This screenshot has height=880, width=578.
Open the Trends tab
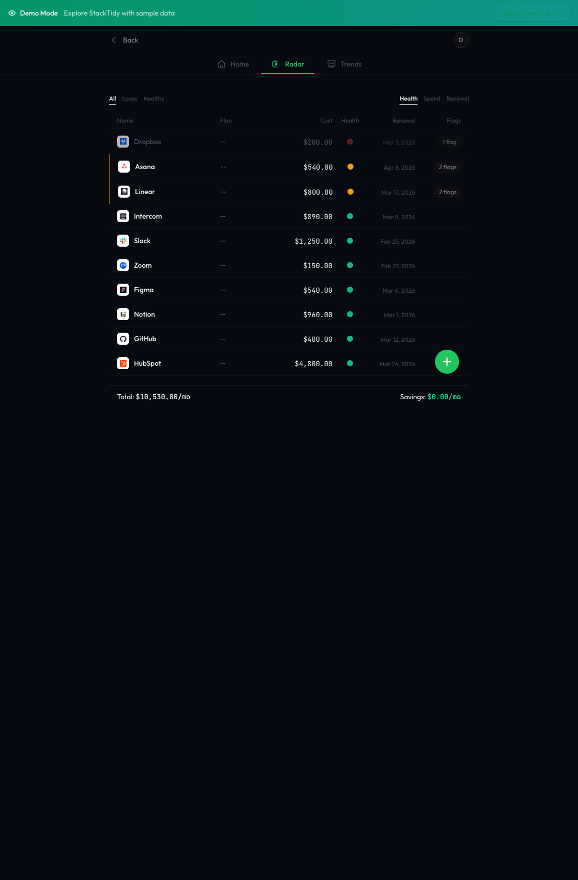coord(344,64)
